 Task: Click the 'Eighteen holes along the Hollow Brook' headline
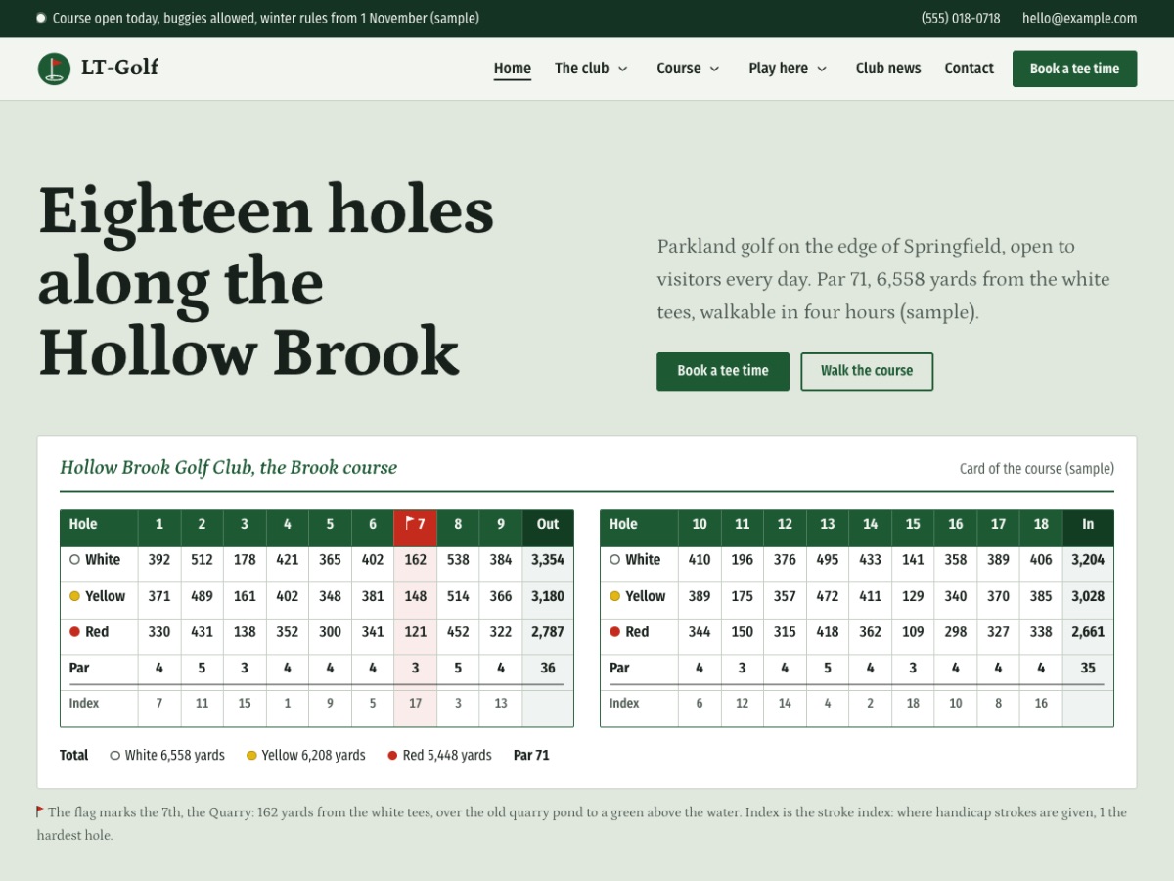[266, 281]
